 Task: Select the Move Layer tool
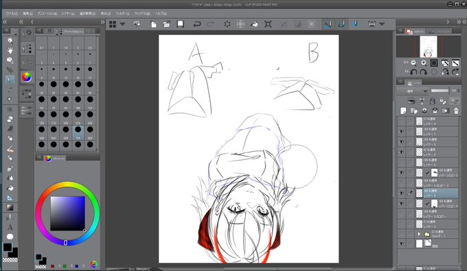click(x=10, y=70)
